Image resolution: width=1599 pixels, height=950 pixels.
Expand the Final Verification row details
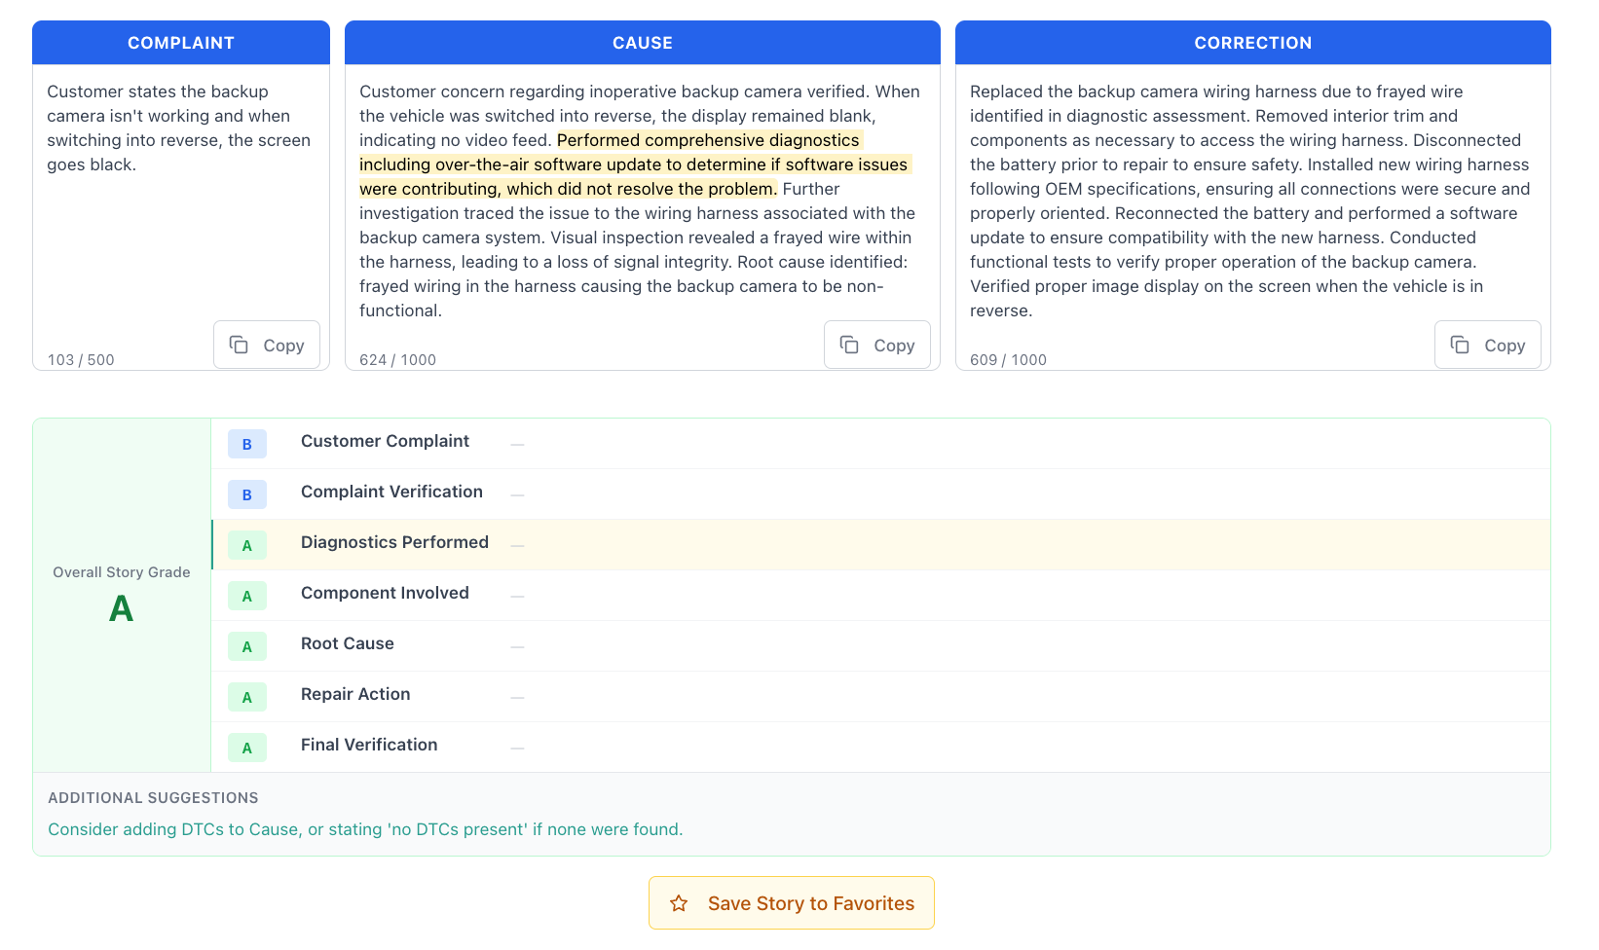[x=517, y=747]
